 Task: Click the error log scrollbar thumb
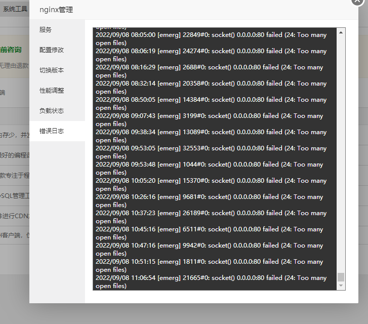[x=341, y=277]
